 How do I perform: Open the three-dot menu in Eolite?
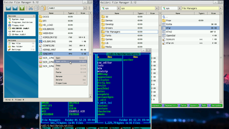[x=89, y=8]
